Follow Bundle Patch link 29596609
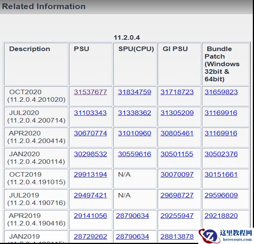Image resolution: width=254 pixels, height=244 pixels. (x=221, y=195)
